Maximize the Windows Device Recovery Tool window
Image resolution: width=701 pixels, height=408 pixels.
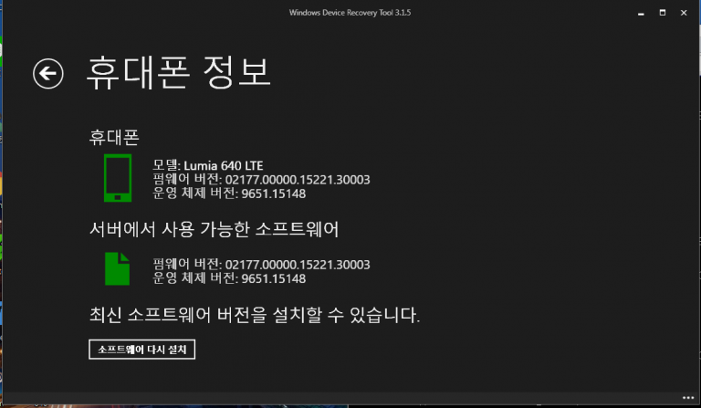[663, 13]
